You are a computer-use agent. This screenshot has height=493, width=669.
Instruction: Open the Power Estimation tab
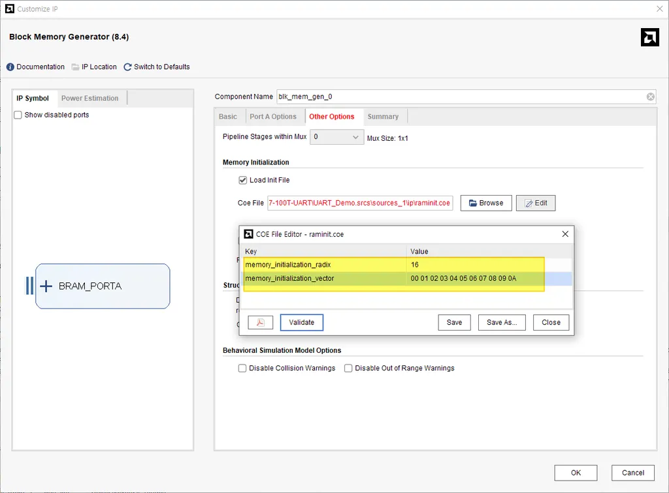click(x=90, y=98)
